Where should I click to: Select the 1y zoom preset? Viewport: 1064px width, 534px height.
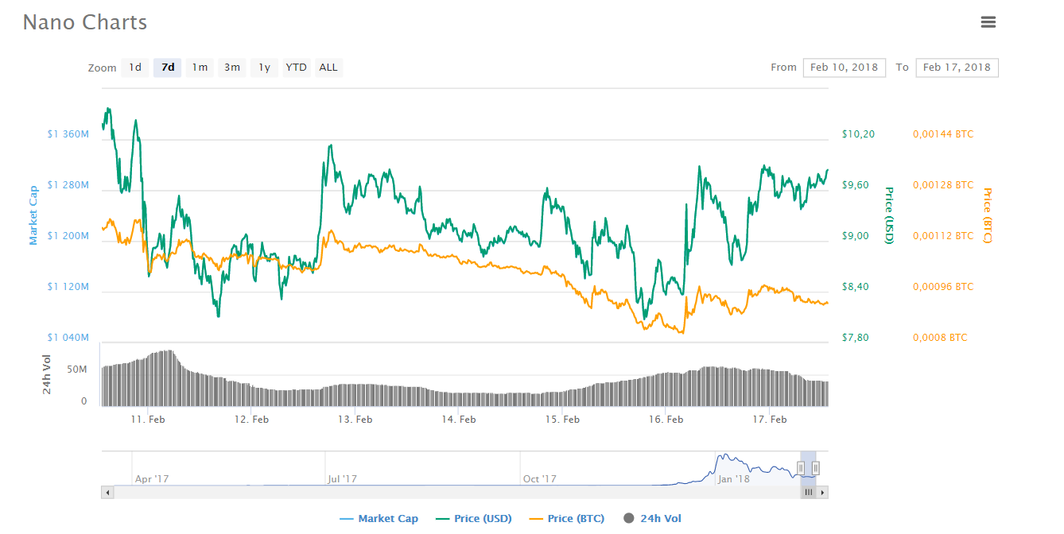[263, 68]
